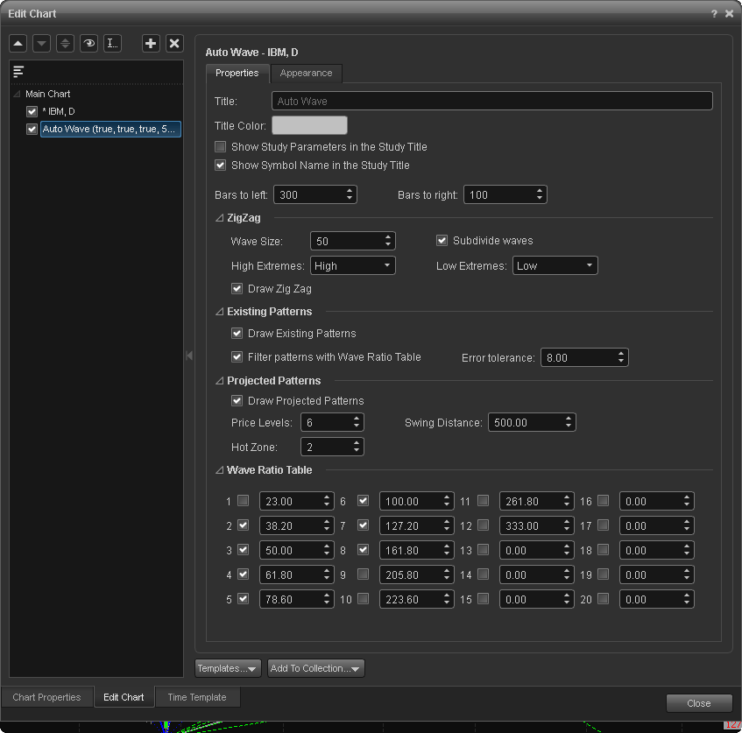Open the Low Extremes dropdown
The width and height of the screenshot is (742, 733).
555,265
